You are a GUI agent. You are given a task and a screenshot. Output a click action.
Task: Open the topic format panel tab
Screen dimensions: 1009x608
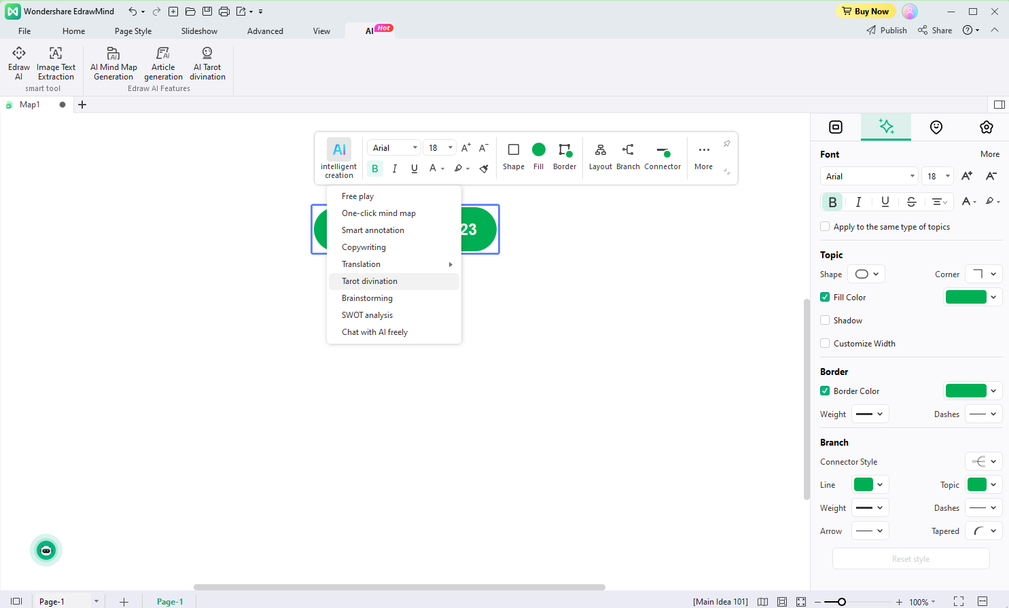(x=836, y=127)
